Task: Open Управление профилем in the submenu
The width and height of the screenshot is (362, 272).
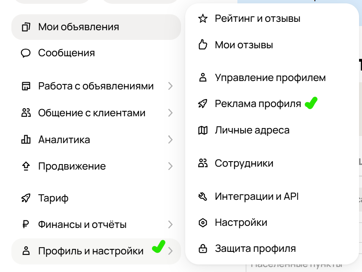Action: (x=270, y=78)
